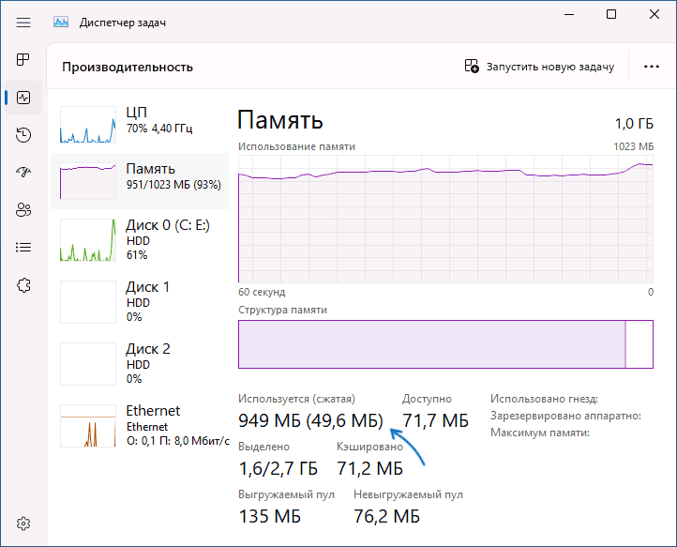Screen dimensions: 677x547
Task: Open Startup apps page icon
Action: coord(23,173)
